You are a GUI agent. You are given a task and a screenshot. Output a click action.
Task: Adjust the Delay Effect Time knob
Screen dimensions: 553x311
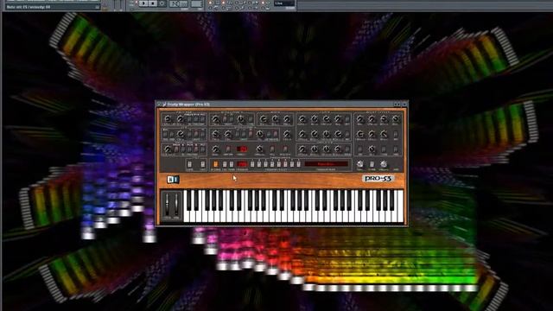click(359, 119)
